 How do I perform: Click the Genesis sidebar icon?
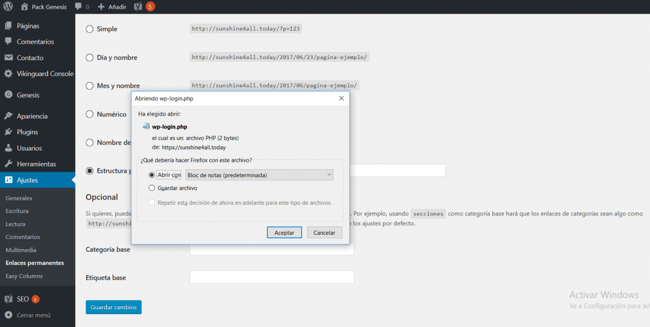pos(8,95)
